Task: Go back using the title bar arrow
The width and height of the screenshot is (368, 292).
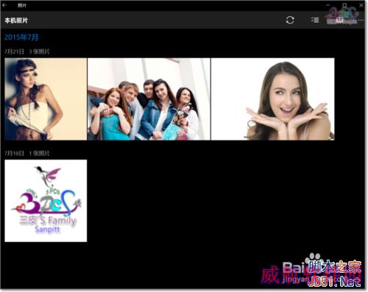Action: point(4,4)
